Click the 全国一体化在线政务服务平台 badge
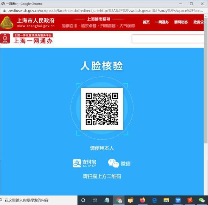 [33, 35]
